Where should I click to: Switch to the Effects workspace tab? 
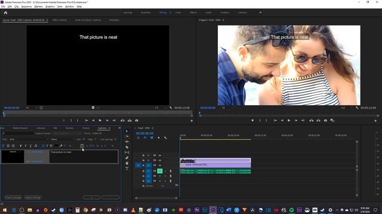[193, 12]
